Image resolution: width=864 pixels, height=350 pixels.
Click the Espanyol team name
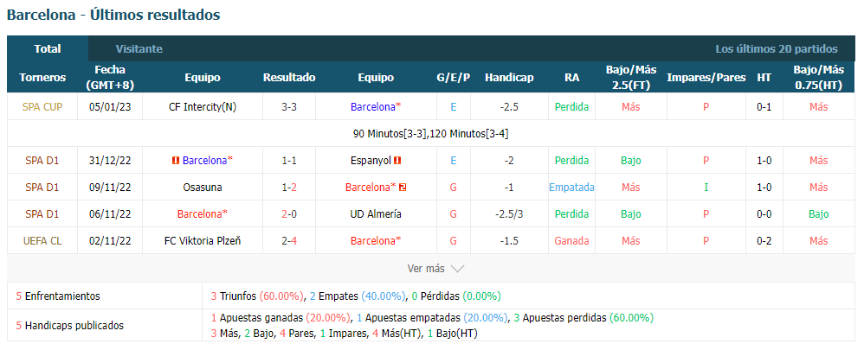tap(371, 161)
